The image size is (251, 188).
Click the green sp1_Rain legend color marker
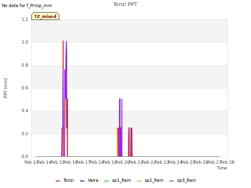(x=106, y=181)
